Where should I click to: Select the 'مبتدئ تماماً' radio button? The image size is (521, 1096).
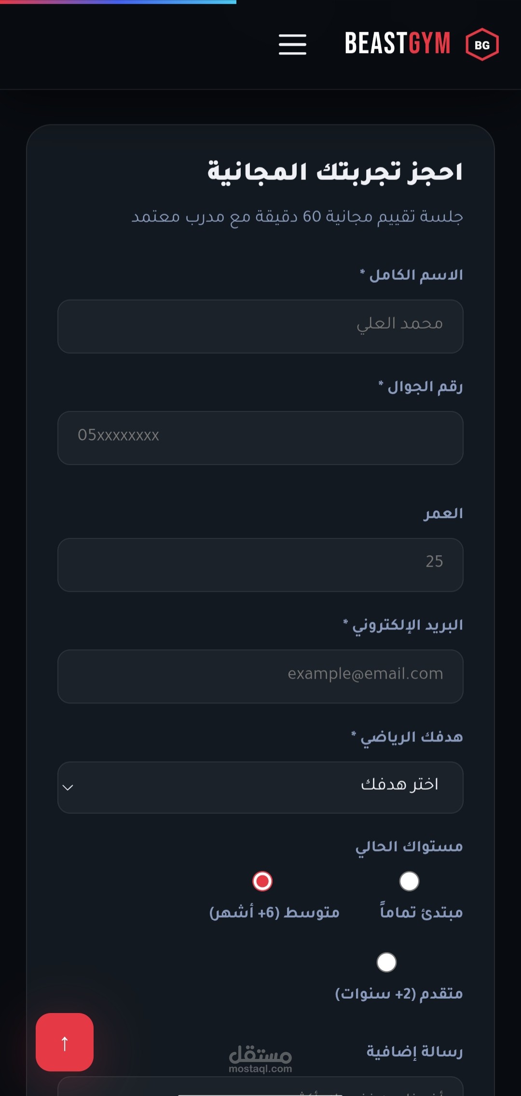409,881
